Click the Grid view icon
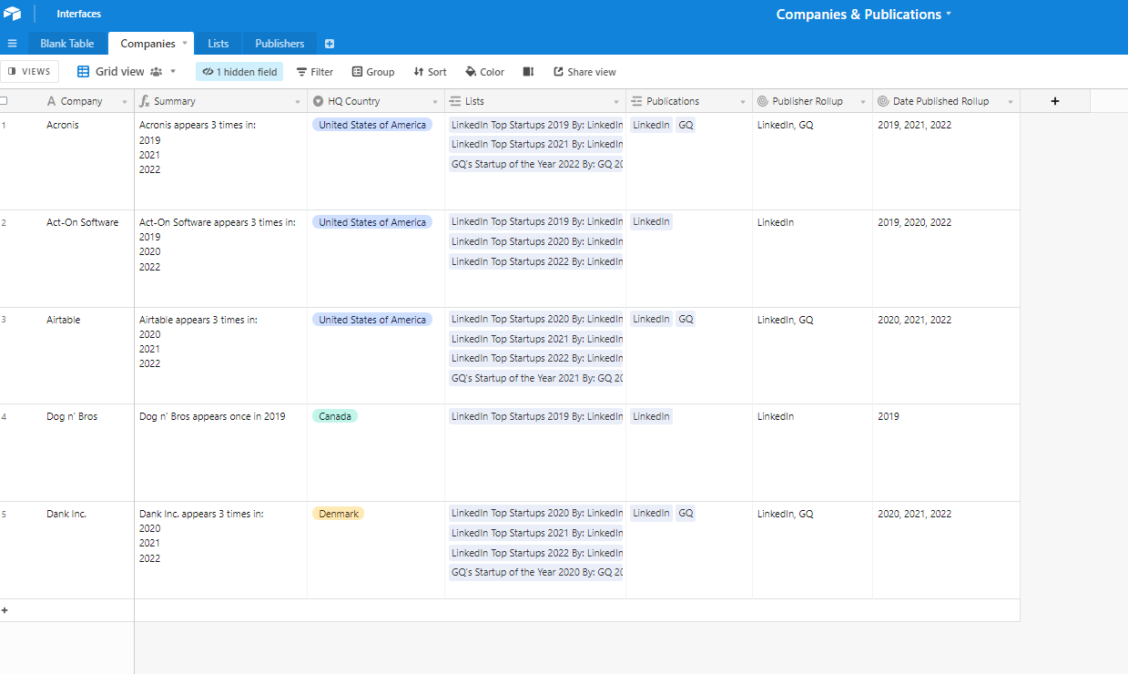 (84, 72)
